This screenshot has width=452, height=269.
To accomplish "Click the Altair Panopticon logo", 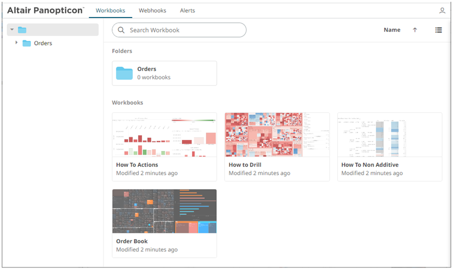I will [x=45, y=10].
